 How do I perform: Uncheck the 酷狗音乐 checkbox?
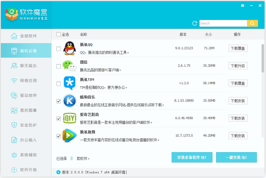click(58, 101)
